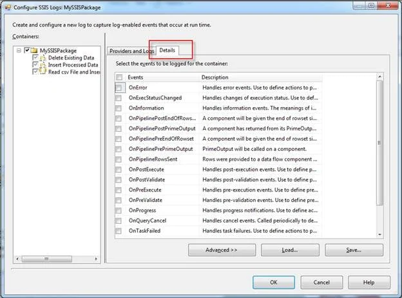Cancel the log configuration dialog
The height and width of the screenshot is (298, 402).
[321, 283]
